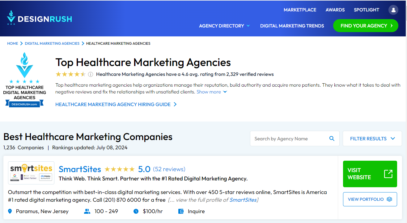407x223 pixels.
Task: Expand description with Show more
Action: [212, 92]
